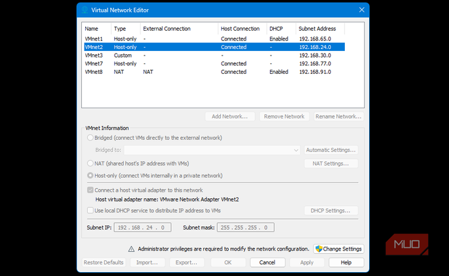Image resolution: width=449 pixels, height=276 pixels.
Task: Click the Help button
Action: pos(346,262)
